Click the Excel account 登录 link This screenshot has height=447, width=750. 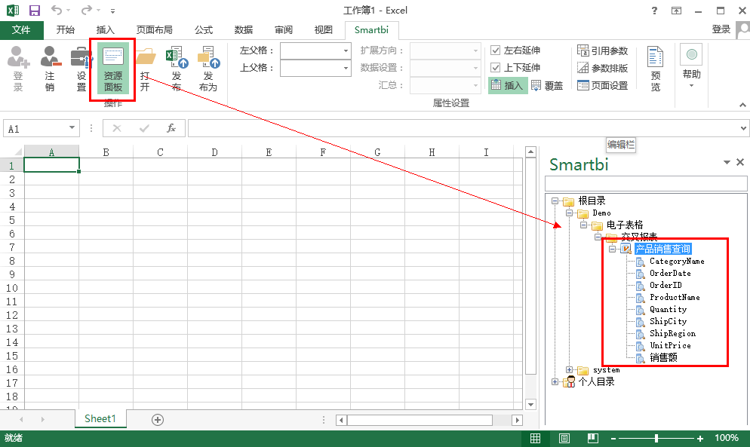[x=721, y=29]
